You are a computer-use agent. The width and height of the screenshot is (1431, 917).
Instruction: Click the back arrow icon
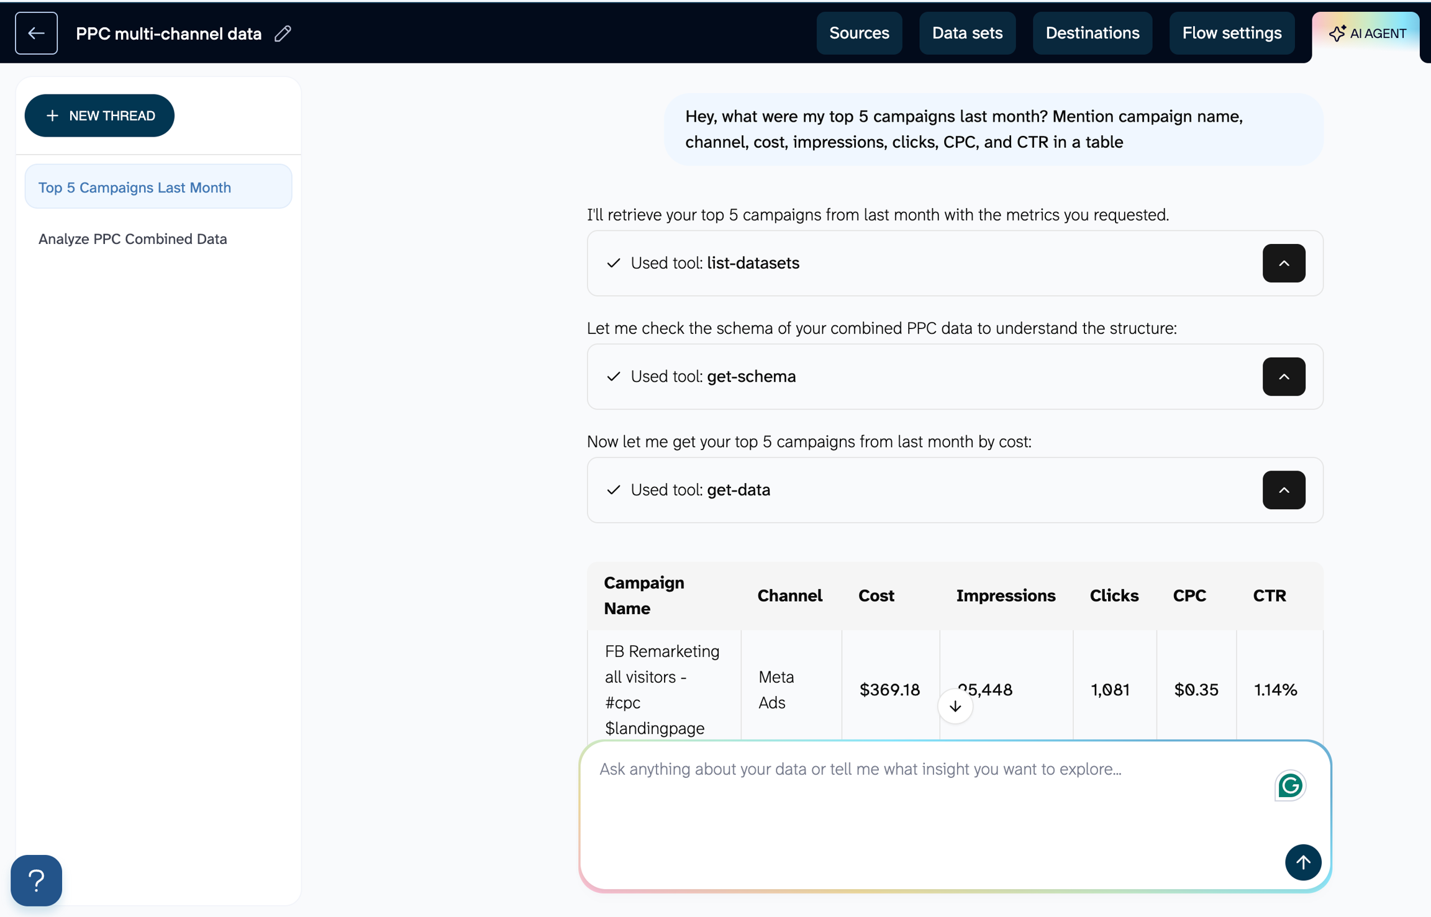pos(36,34)
